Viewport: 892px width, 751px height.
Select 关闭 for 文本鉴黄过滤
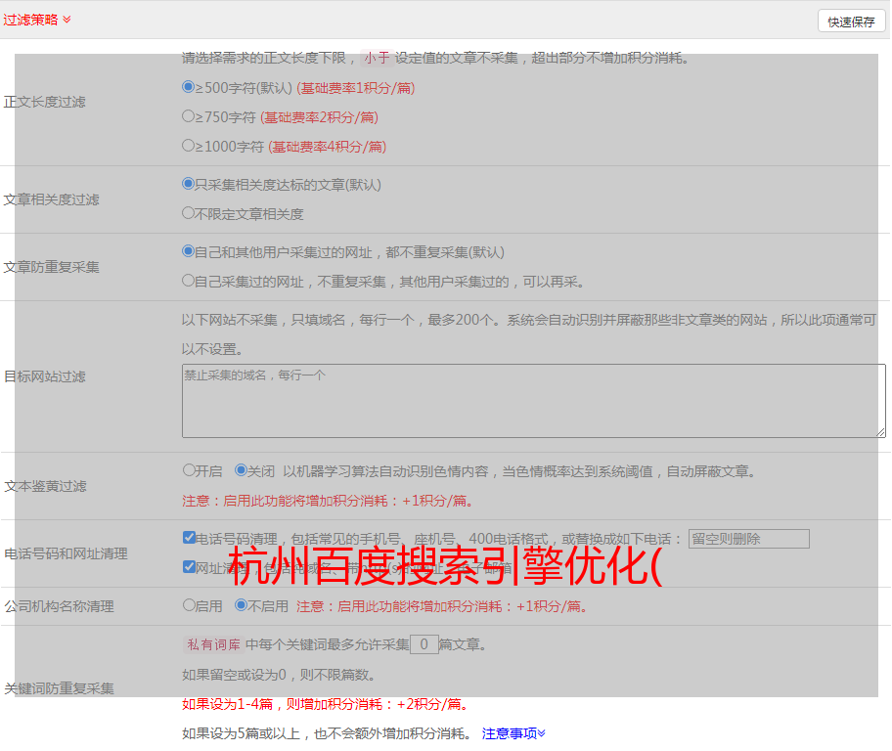pos(241,470)
